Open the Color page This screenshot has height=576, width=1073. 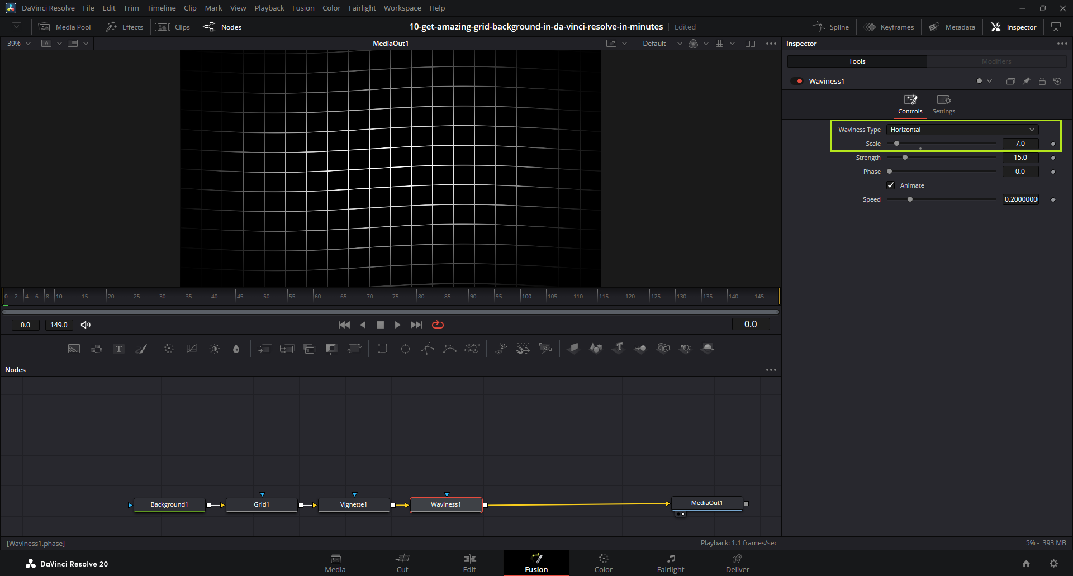point(603,563)
